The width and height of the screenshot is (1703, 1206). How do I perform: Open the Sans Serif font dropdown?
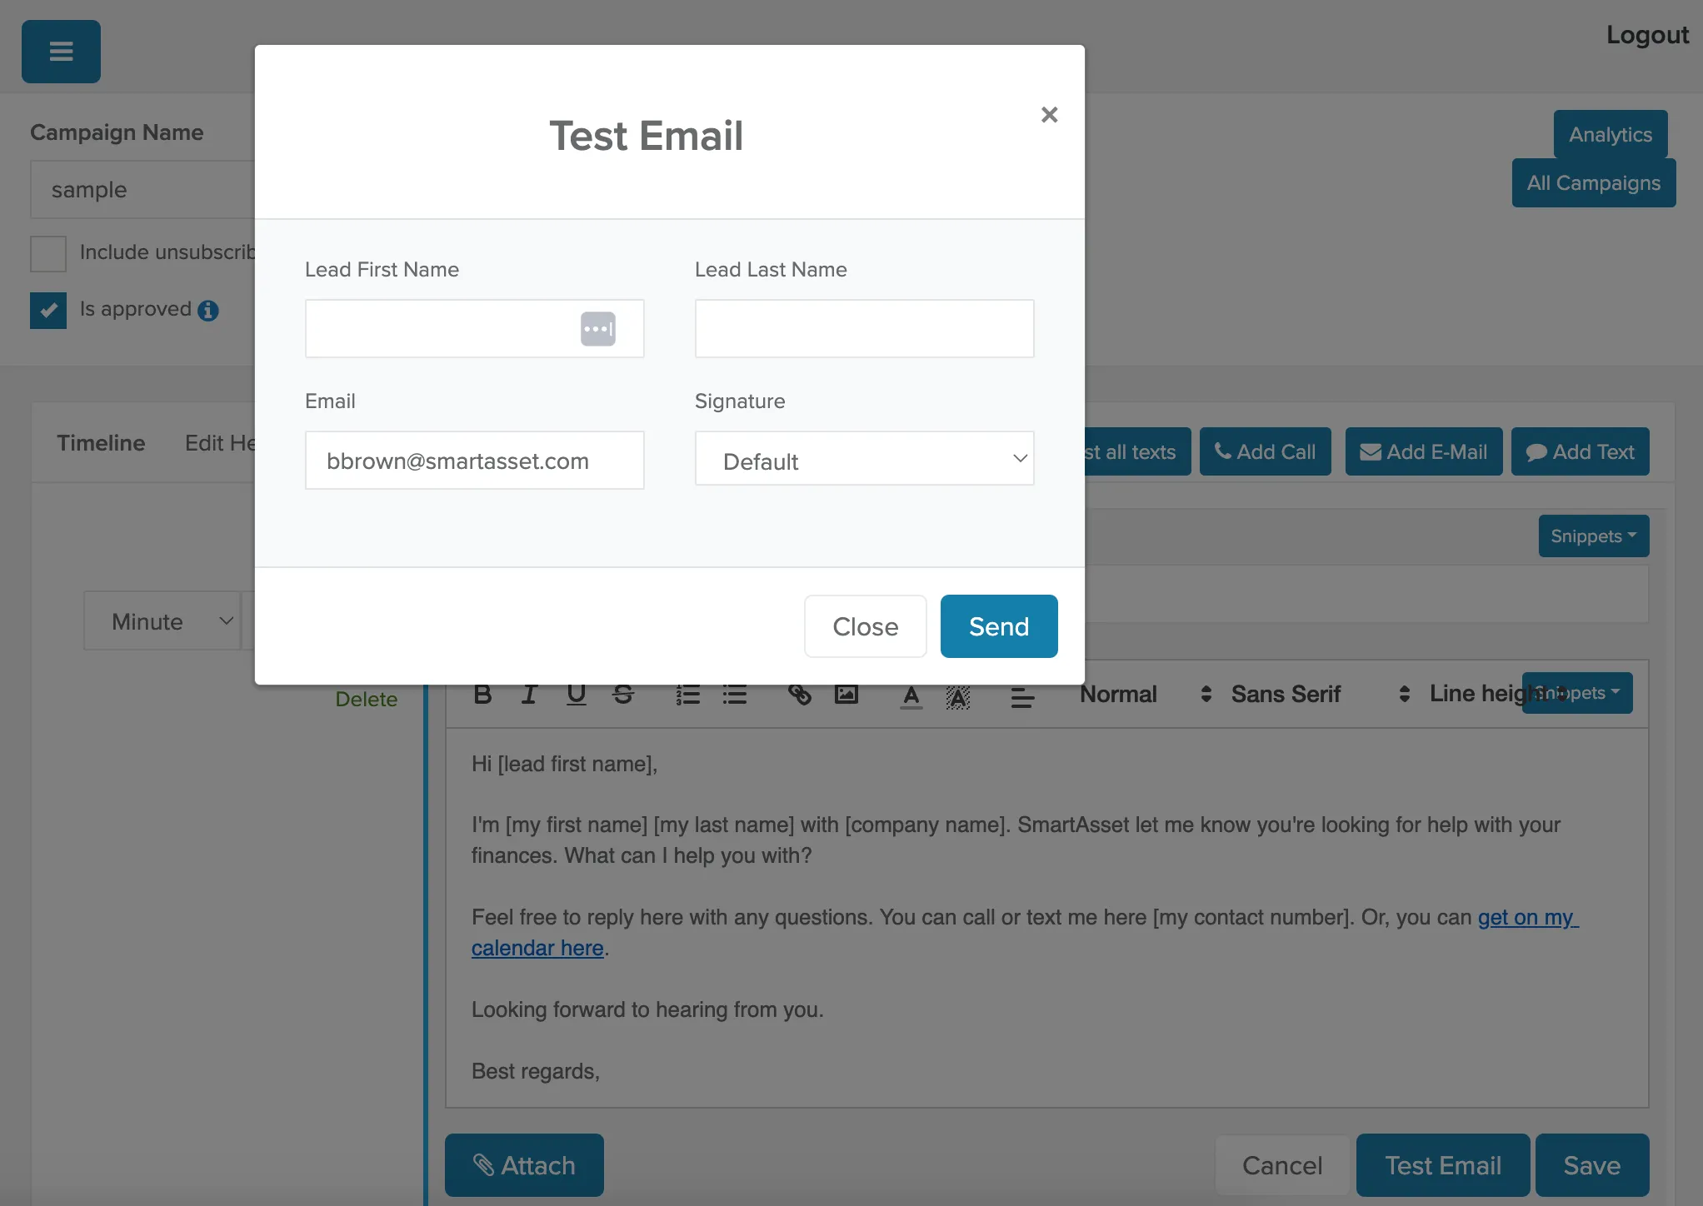pyautogui.click(x=1320, y=694)
